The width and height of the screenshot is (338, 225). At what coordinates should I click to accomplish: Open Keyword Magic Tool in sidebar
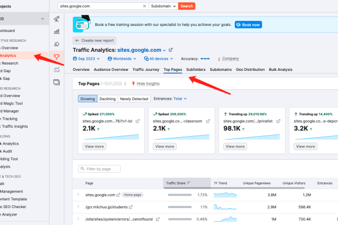(x=12, y=103)
